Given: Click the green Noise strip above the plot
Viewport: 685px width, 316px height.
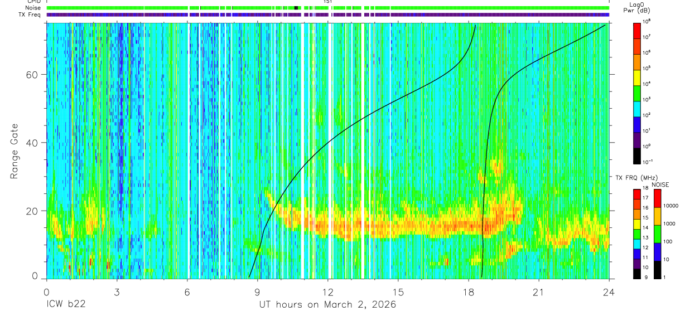Looking at the screenshot, I should pos(328,8).
